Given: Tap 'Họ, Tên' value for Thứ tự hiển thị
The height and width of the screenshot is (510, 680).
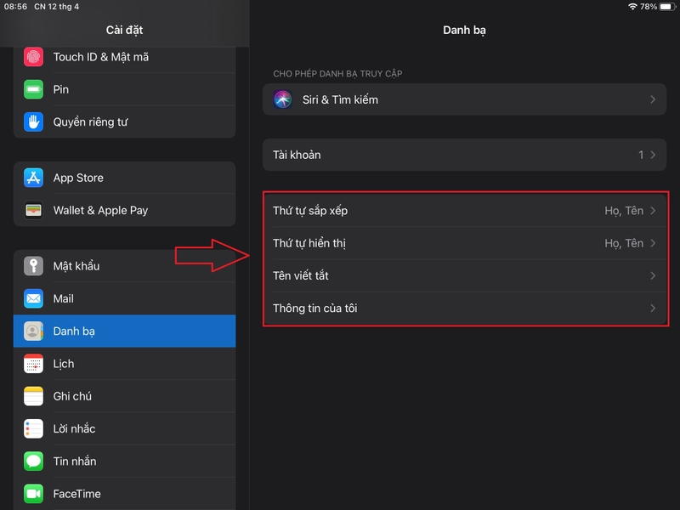Looking at the screenshot, I should click(624, 243).
